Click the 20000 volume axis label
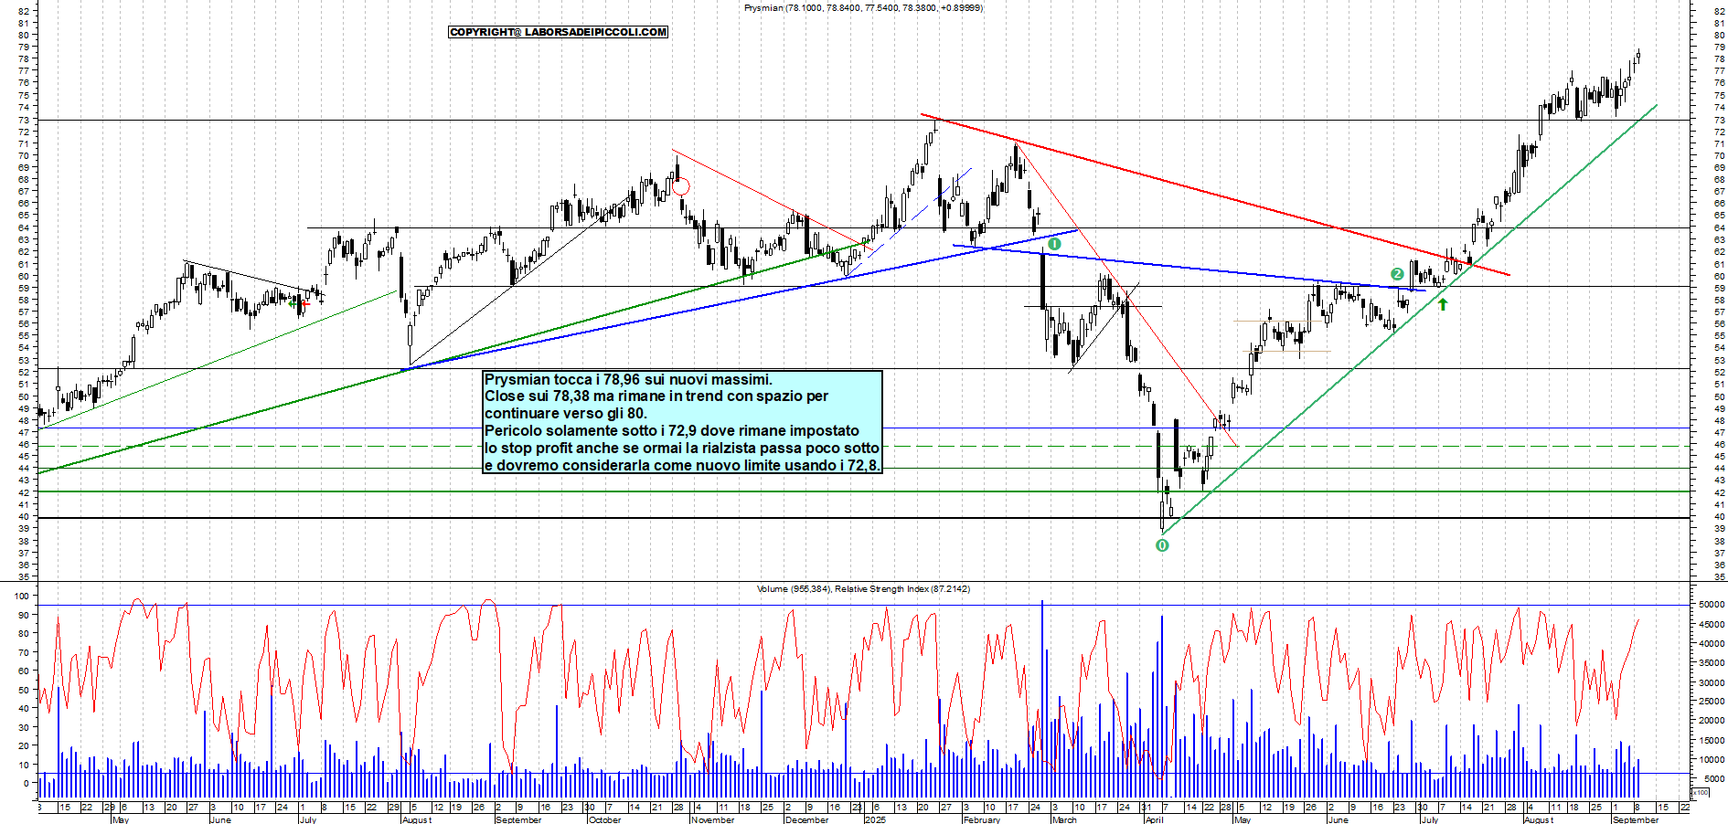Viewport: 1728px width, 824px height. pyautogui.click(x=1712, y=721)
